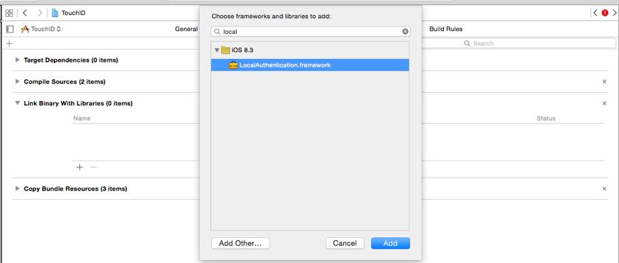The height and width of the screenshot is (263, 619).
Task: Select LocalAuthentication.framework in the list
Action: click(310, 65)
